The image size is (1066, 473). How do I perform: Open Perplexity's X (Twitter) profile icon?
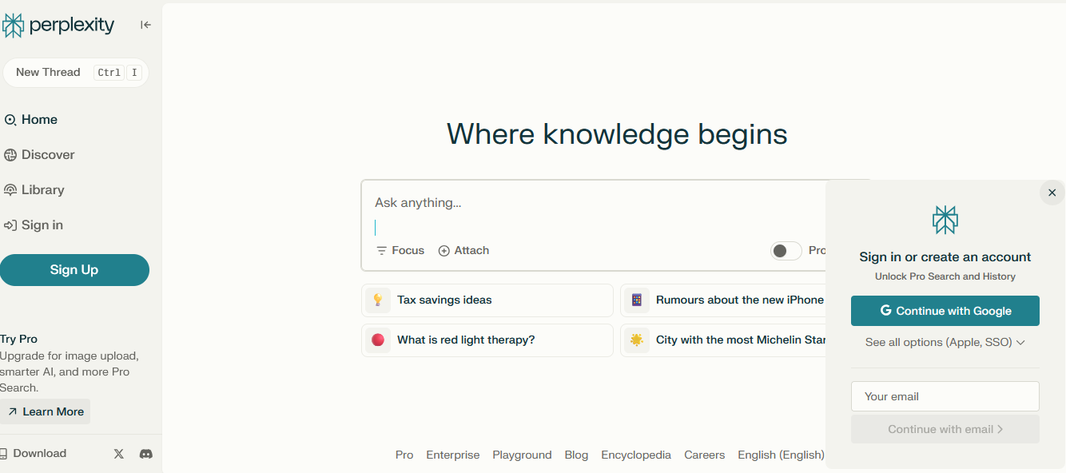click(119, 454)
